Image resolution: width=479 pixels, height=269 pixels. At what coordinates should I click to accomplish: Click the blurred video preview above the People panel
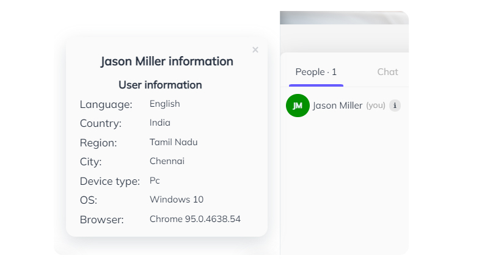coord(345,18)
